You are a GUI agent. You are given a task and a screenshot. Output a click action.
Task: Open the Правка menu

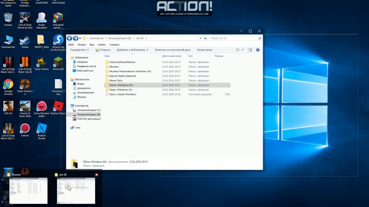pos(82,45)
